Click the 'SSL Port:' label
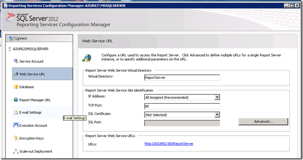 [95, 122]
